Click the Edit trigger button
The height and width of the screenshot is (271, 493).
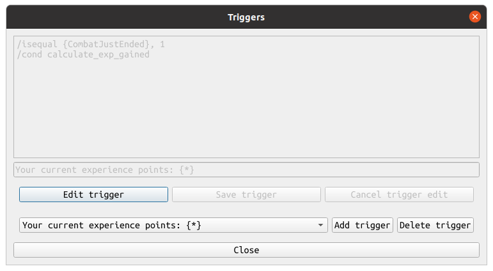(93, 194)
